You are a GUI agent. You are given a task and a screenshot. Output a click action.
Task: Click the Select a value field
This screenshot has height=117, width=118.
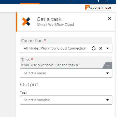click(x=66, y=73)
